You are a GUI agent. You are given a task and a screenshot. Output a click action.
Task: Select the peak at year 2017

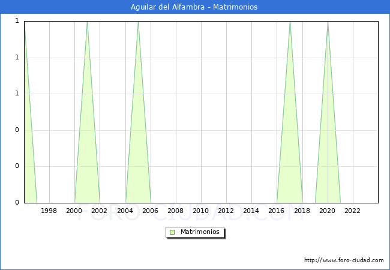[x=290, y=22]
